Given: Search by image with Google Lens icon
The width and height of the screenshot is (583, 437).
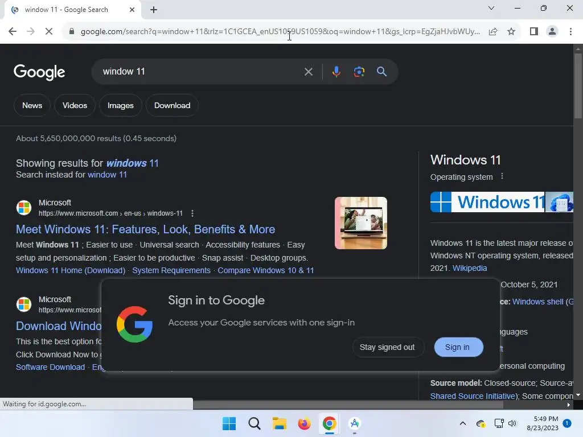Looking at the screenshot, I should pyautogui.click(x=359, y=72).
